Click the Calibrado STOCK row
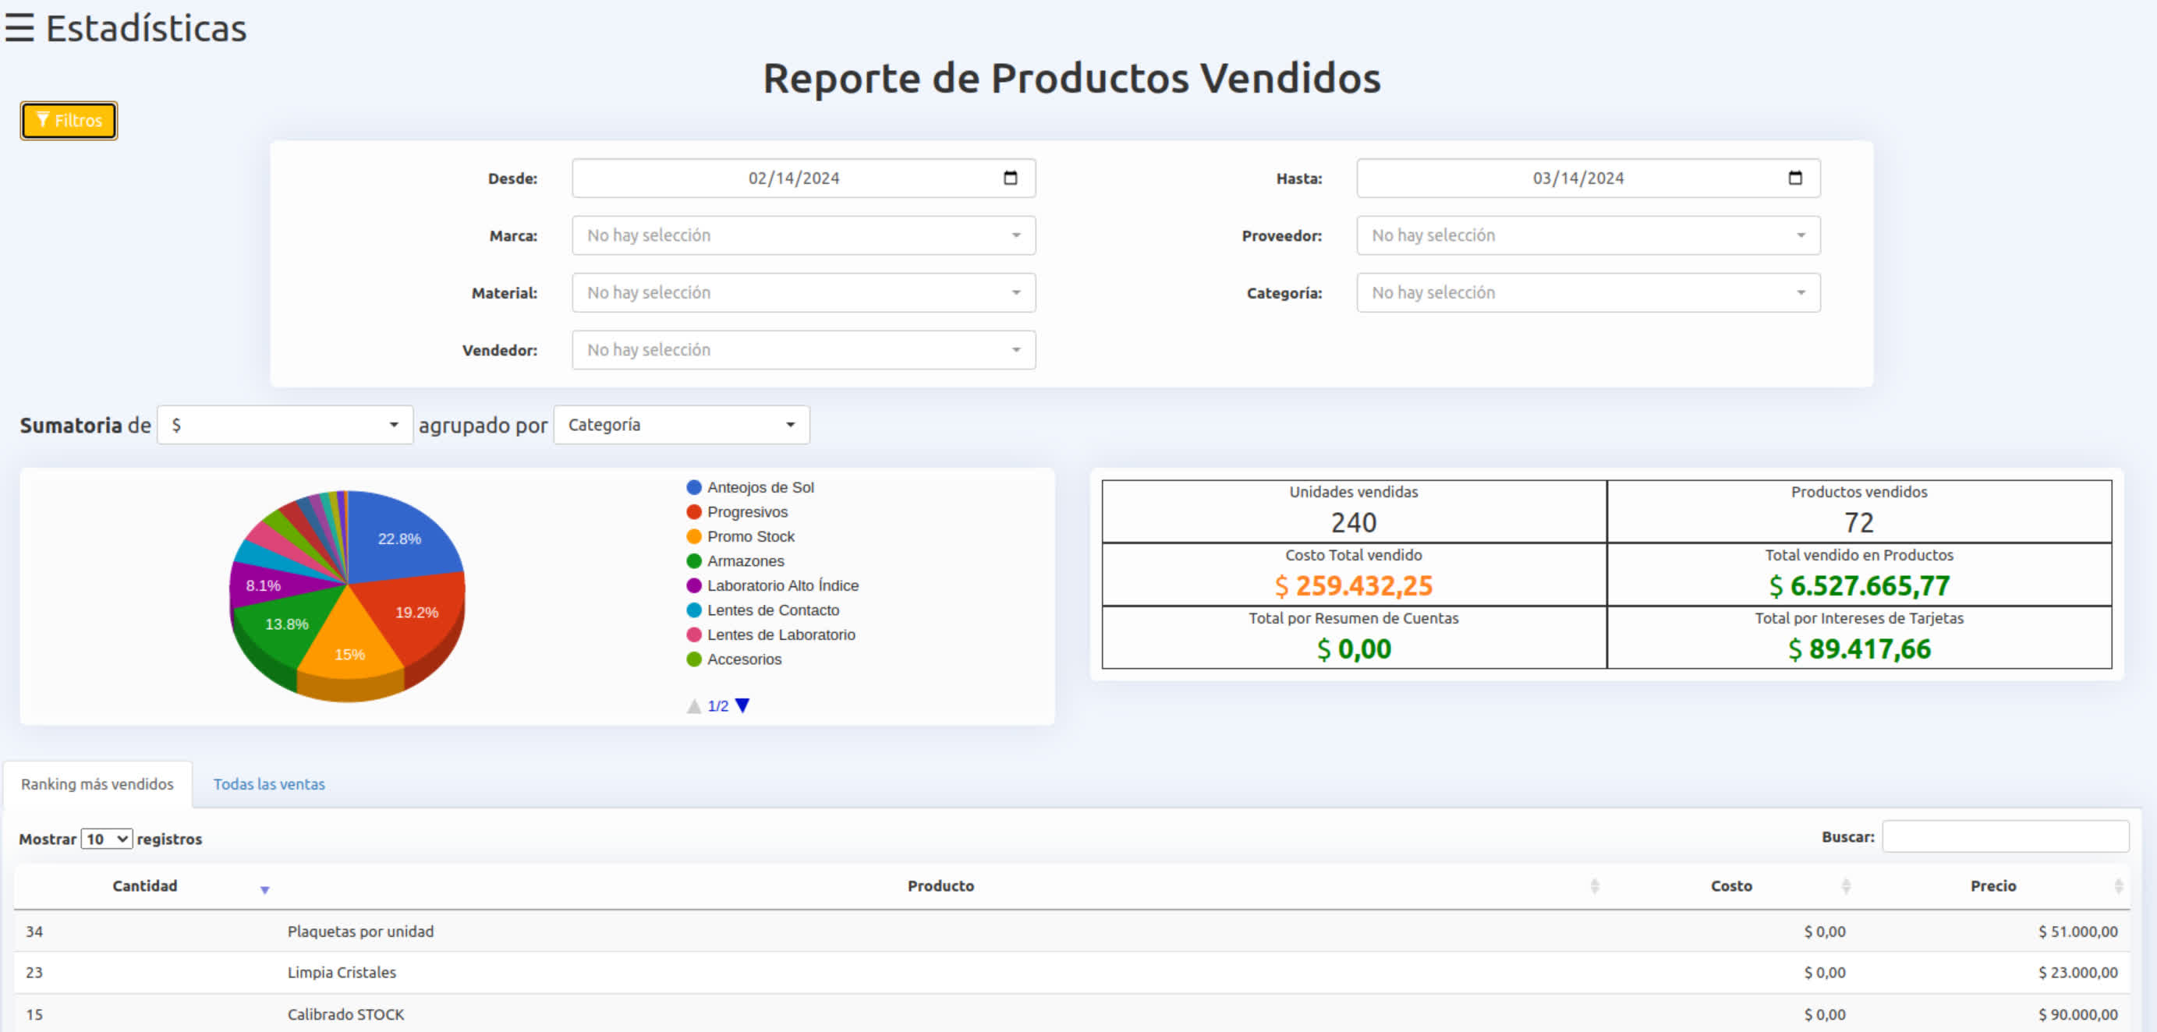2157x1032 pixels. pos(1071,1013)
